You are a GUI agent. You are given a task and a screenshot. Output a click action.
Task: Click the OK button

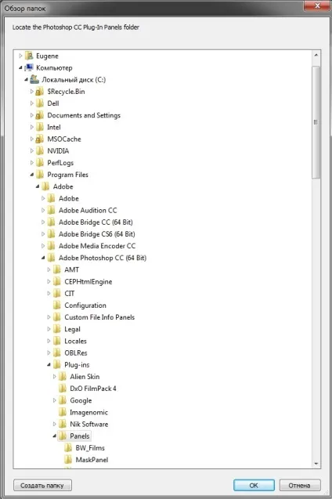(x=254, y=486)
